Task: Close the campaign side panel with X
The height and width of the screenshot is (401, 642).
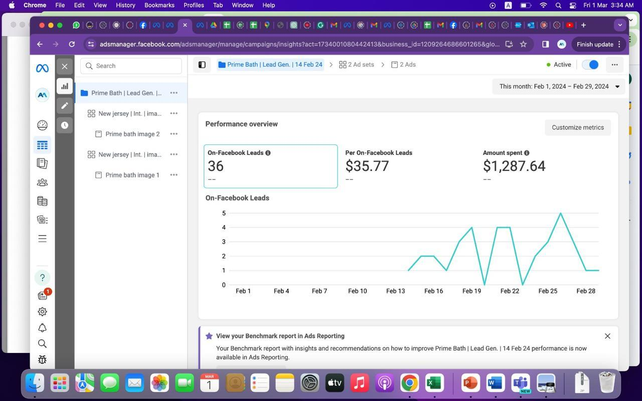Action: click(65, 66)
